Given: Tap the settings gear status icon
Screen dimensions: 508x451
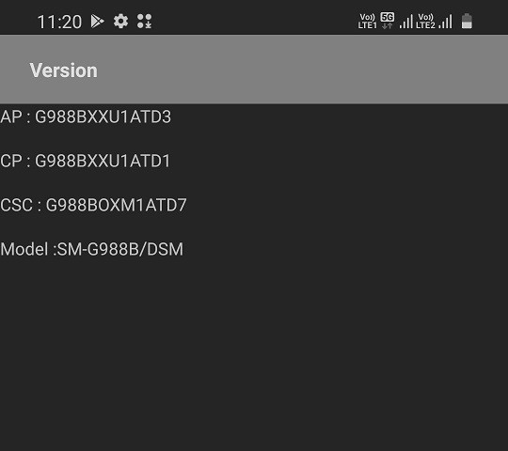Looking at the screenshot, I should click(120, 22).
